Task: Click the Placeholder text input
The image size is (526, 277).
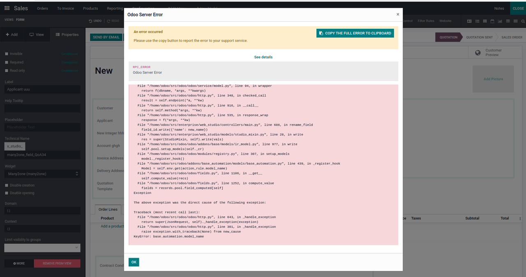Action: pyautogui.click(x=42, y=127)
